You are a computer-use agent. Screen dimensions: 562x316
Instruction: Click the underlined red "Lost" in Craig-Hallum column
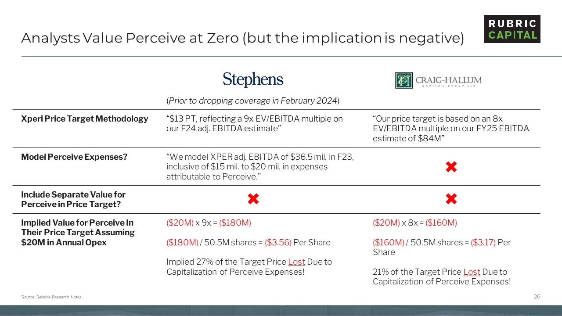coord(472,272)
